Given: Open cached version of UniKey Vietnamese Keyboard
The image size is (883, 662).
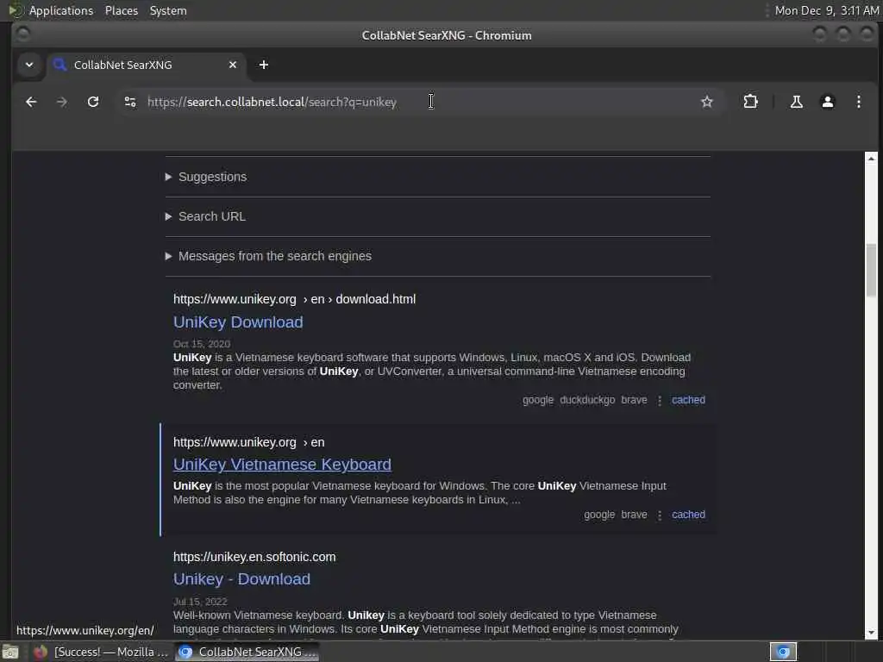Looking at the screenshot, I should [x=688, y=515].
